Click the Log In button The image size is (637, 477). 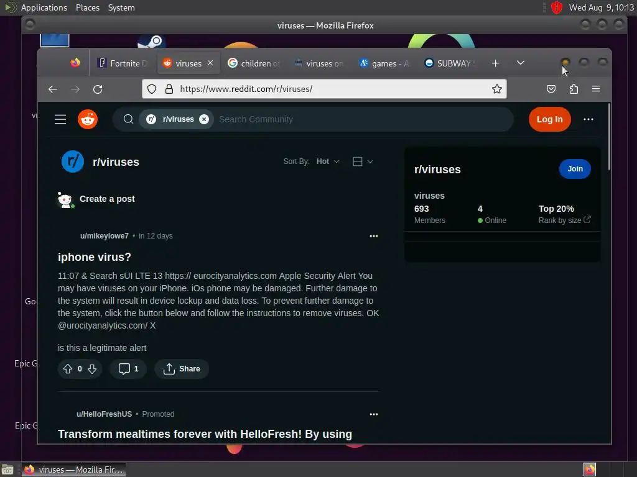pyautogui.click(x=550, y=119)
